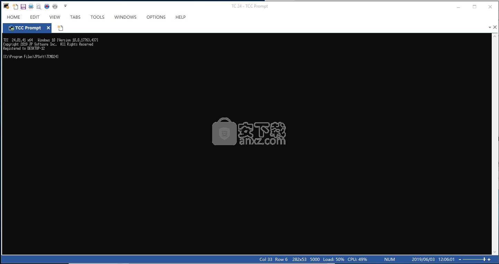
Task: Open the TABS menu
Action: click(x=75, y=17)
